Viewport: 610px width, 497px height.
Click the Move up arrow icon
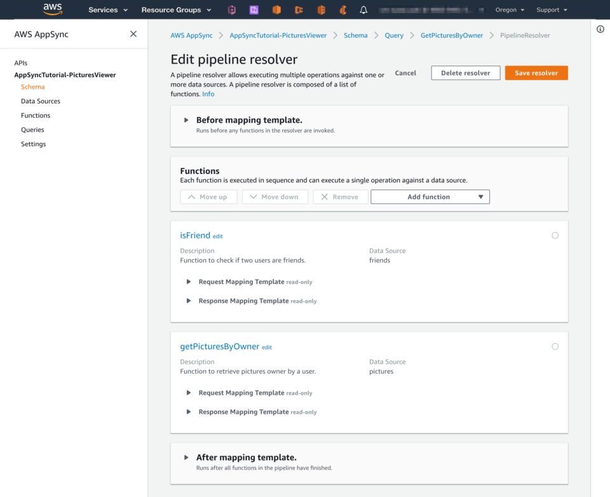tap(191, 197)
